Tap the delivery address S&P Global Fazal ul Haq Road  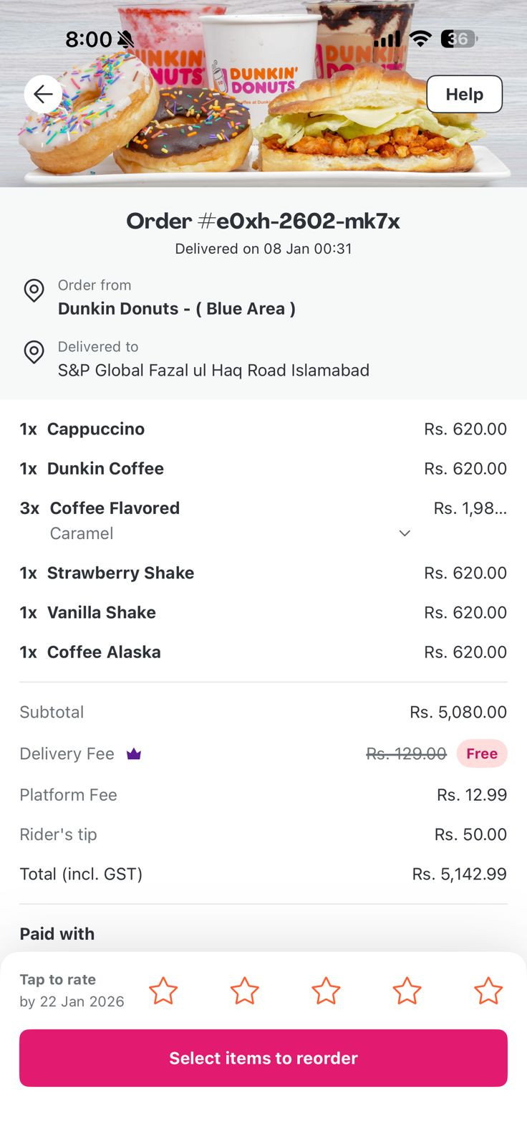pyautogui.click(x=213, y=371)
